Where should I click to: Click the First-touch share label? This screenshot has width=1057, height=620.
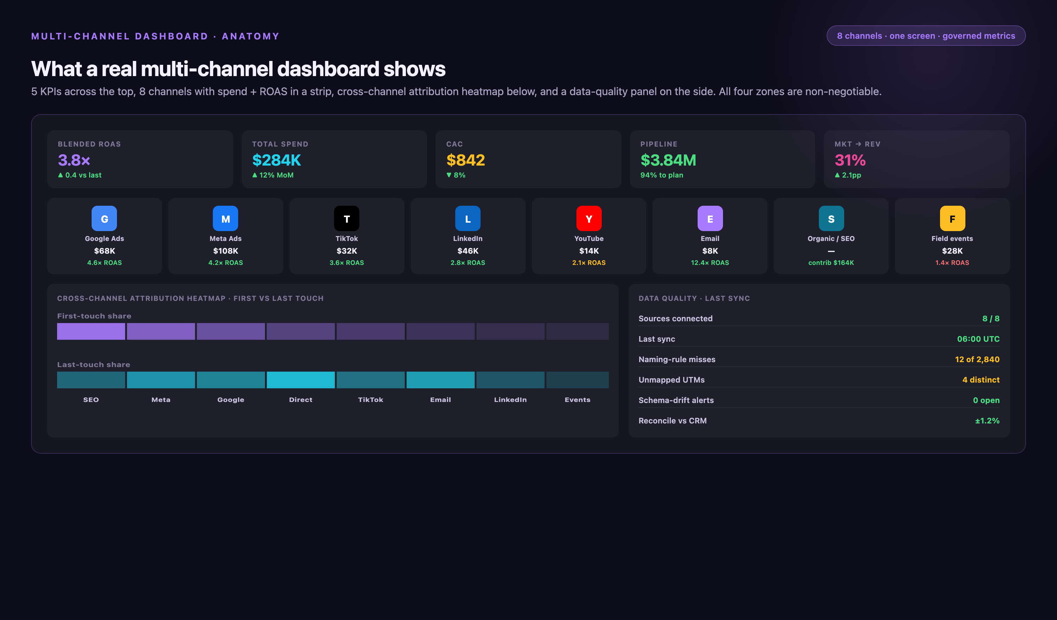click(94, 316)
